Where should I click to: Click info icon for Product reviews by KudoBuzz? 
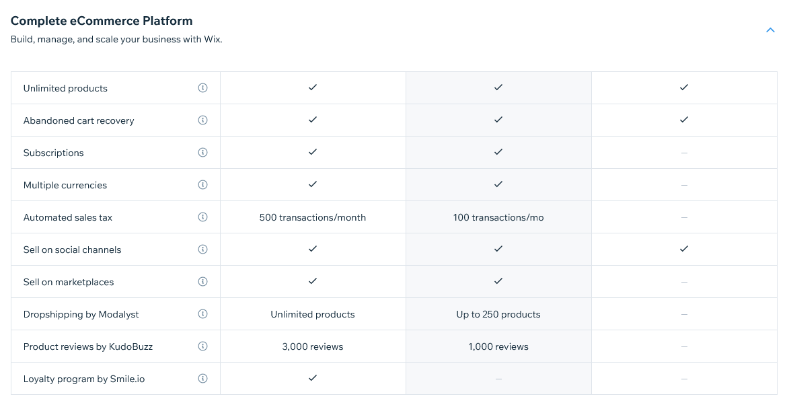click(202, 346)
